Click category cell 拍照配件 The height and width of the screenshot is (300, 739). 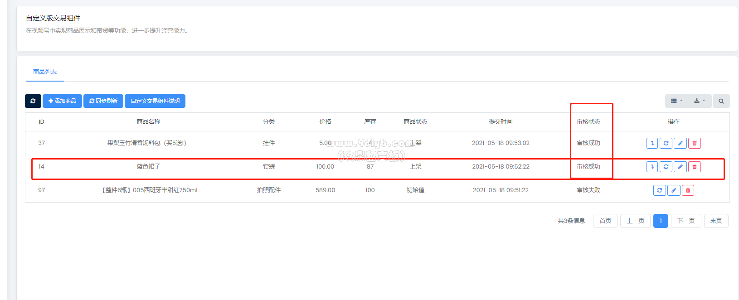pos(269,190)
